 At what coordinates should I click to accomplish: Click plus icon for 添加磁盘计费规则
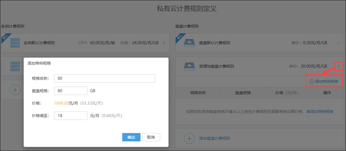tap(189, 138)
